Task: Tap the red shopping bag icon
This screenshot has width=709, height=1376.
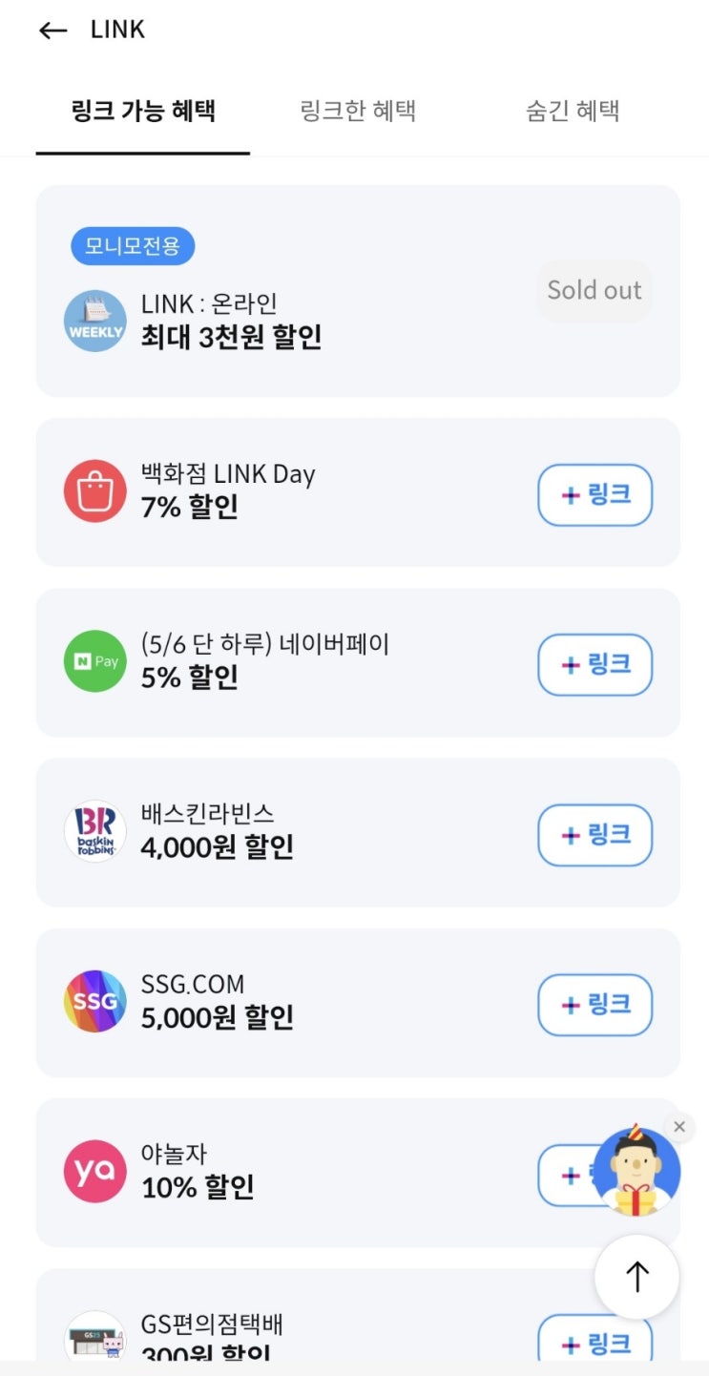Action: click(x=95, y=491)
